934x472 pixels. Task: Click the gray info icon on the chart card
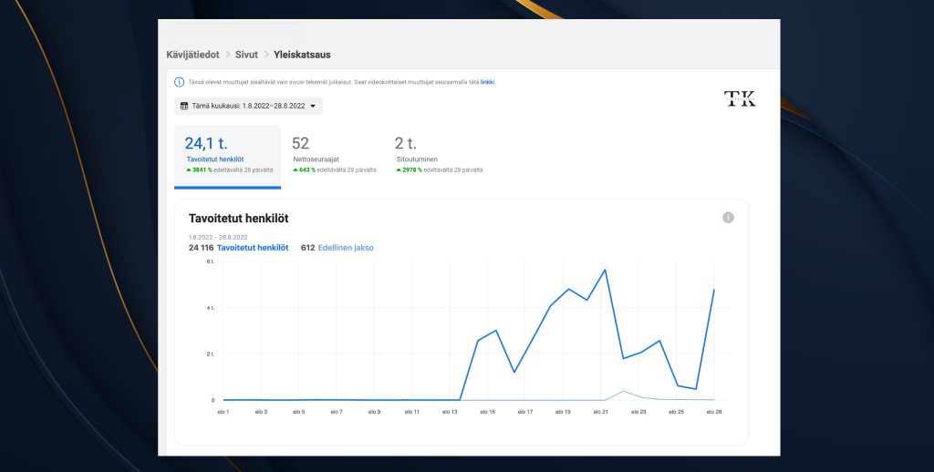[728, 217]
